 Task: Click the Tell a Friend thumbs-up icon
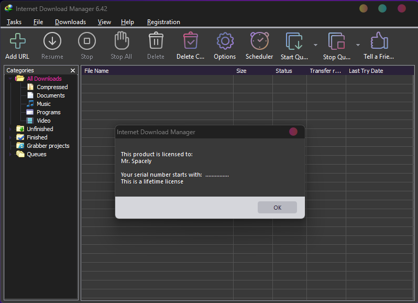(x=379, y=40)
